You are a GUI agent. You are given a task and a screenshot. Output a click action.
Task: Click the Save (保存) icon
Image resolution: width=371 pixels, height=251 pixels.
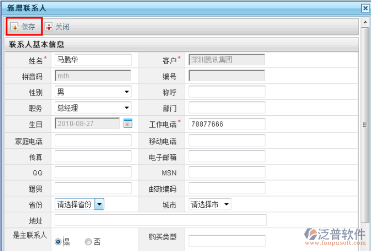tap(14, 27)
